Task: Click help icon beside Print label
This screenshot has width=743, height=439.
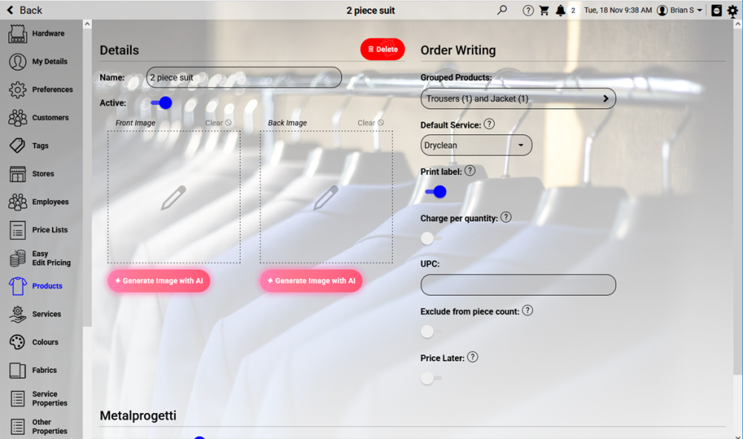Action: [x=470, y=171]
